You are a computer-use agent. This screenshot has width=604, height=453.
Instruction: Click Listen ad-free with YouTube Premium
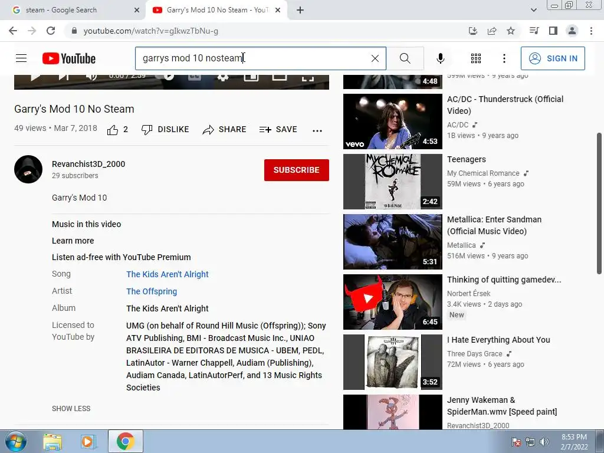122,257
